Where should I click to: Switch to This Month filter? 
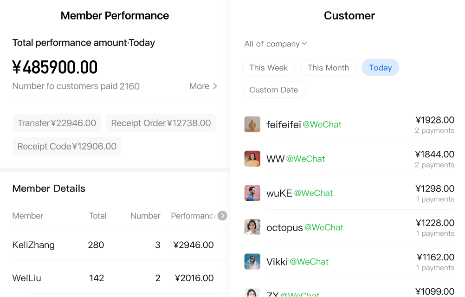click(328, 68)
